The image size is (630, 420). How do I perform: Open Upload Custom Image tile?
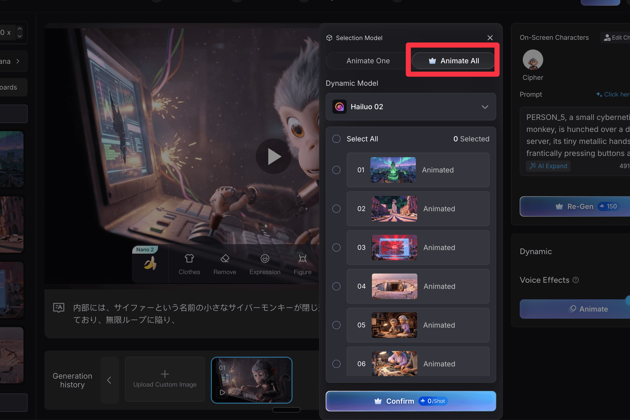tap(165, 379)
